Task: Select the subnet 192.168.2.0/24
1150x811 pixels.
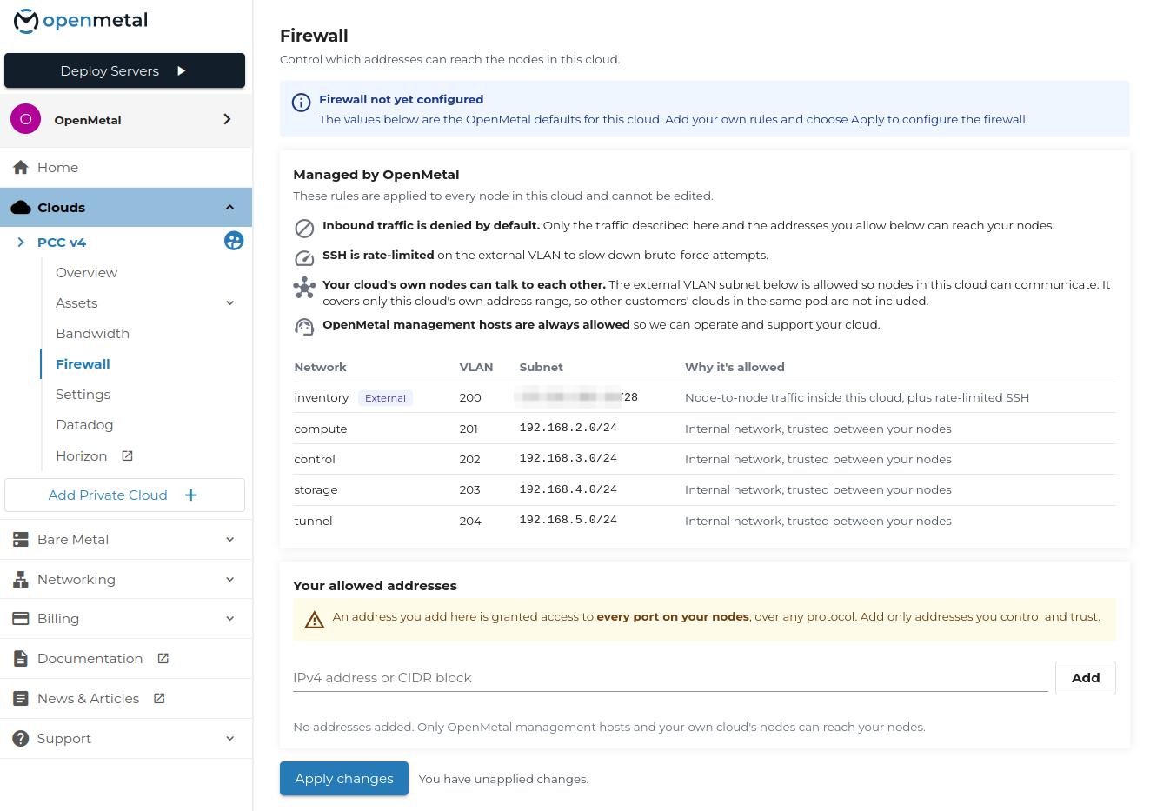Action: (568, 428)
